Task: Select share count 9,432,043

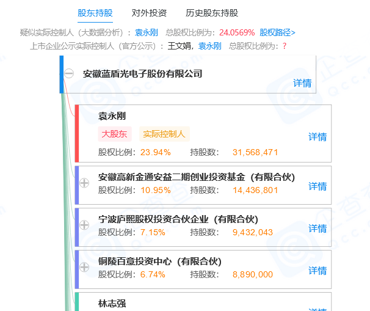Action: click(253, 232)
